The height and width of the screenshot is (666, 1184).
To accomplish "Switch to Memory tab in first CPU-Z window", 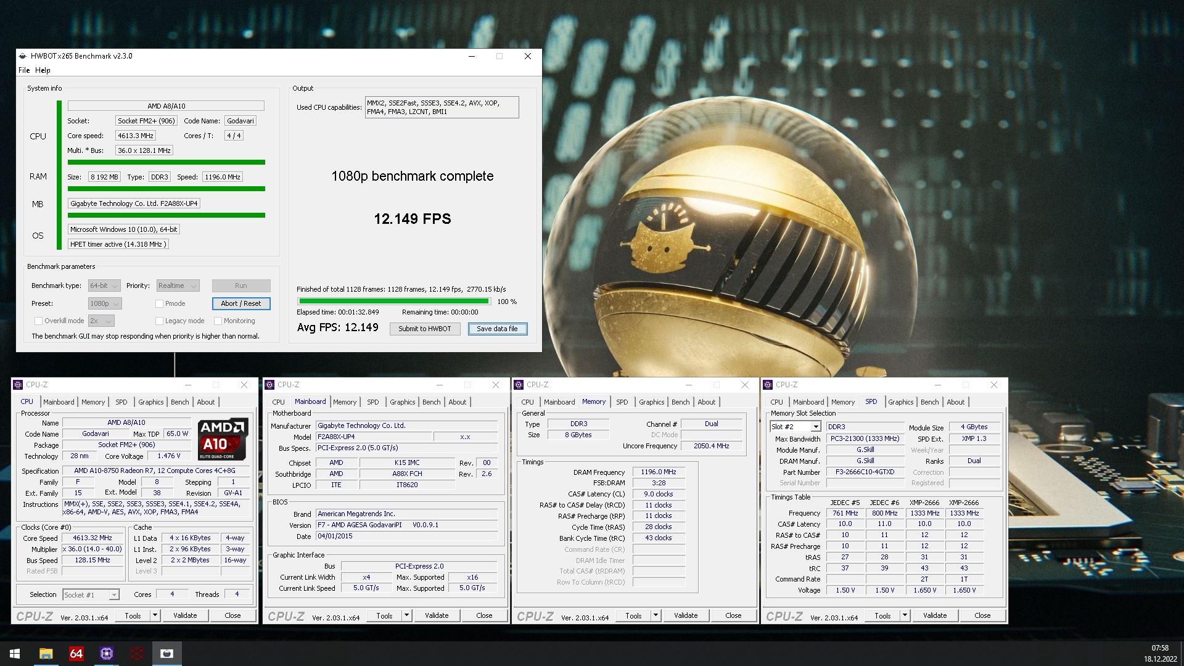I will pos(93,402).
